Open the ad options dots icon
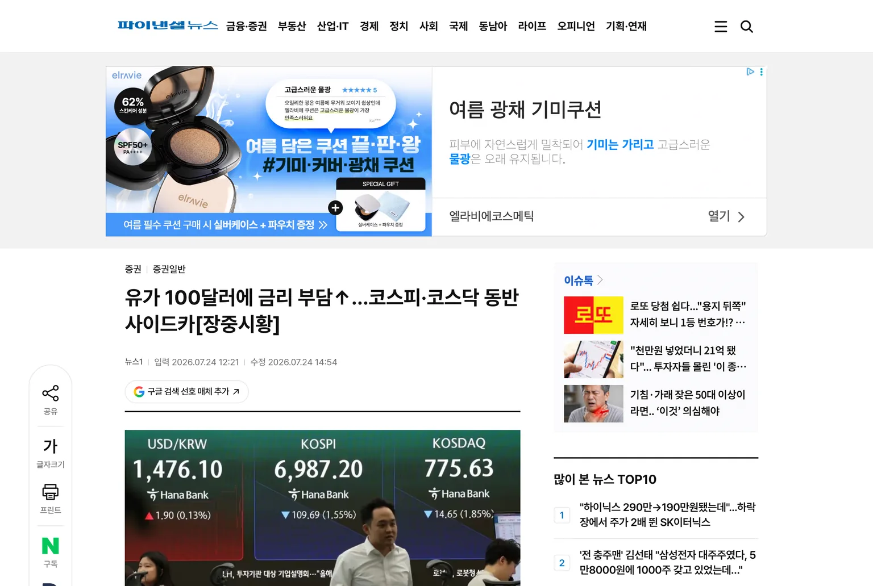The height and width of the screenshot is (586, 873). click(x=762, y=72)
